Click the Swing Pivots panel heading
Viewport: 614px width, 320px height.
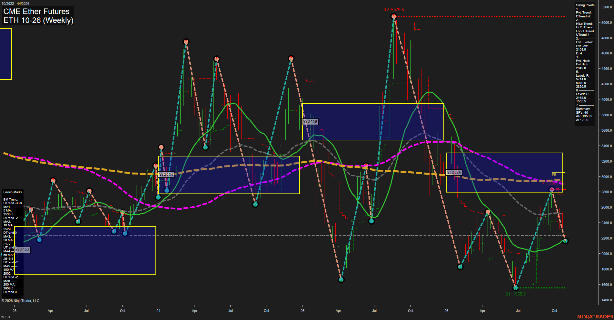585,5
